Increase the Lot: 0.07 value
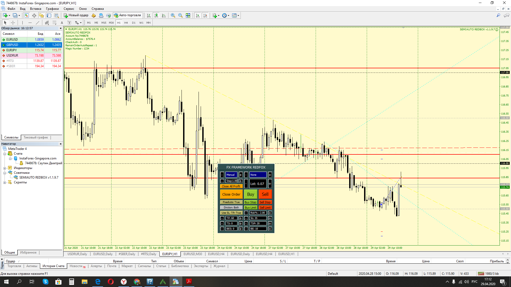511x287 pixels. [x=270, y=184]
